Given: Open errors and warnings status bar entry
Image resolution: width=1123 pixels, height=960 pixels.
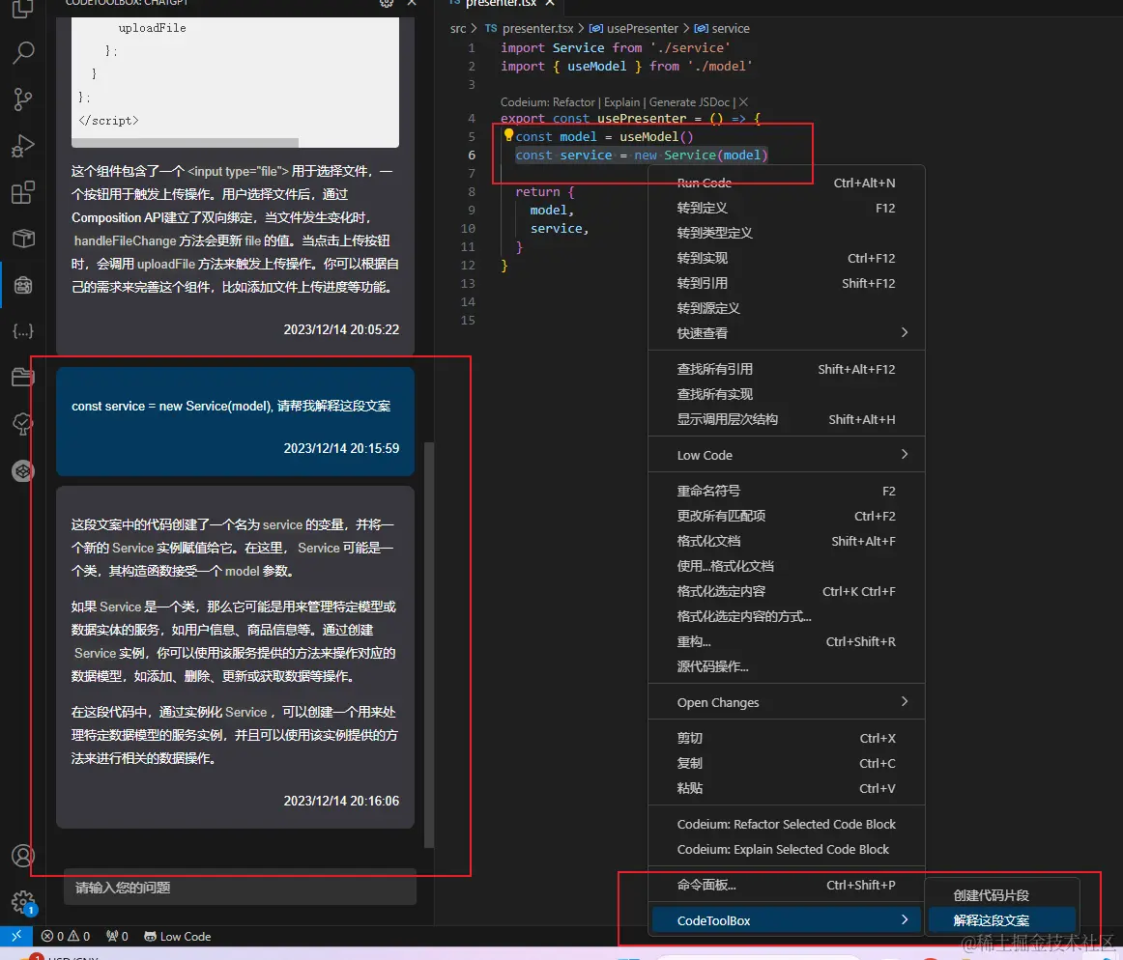Looking at the screenshot, I should pos(65,936).
